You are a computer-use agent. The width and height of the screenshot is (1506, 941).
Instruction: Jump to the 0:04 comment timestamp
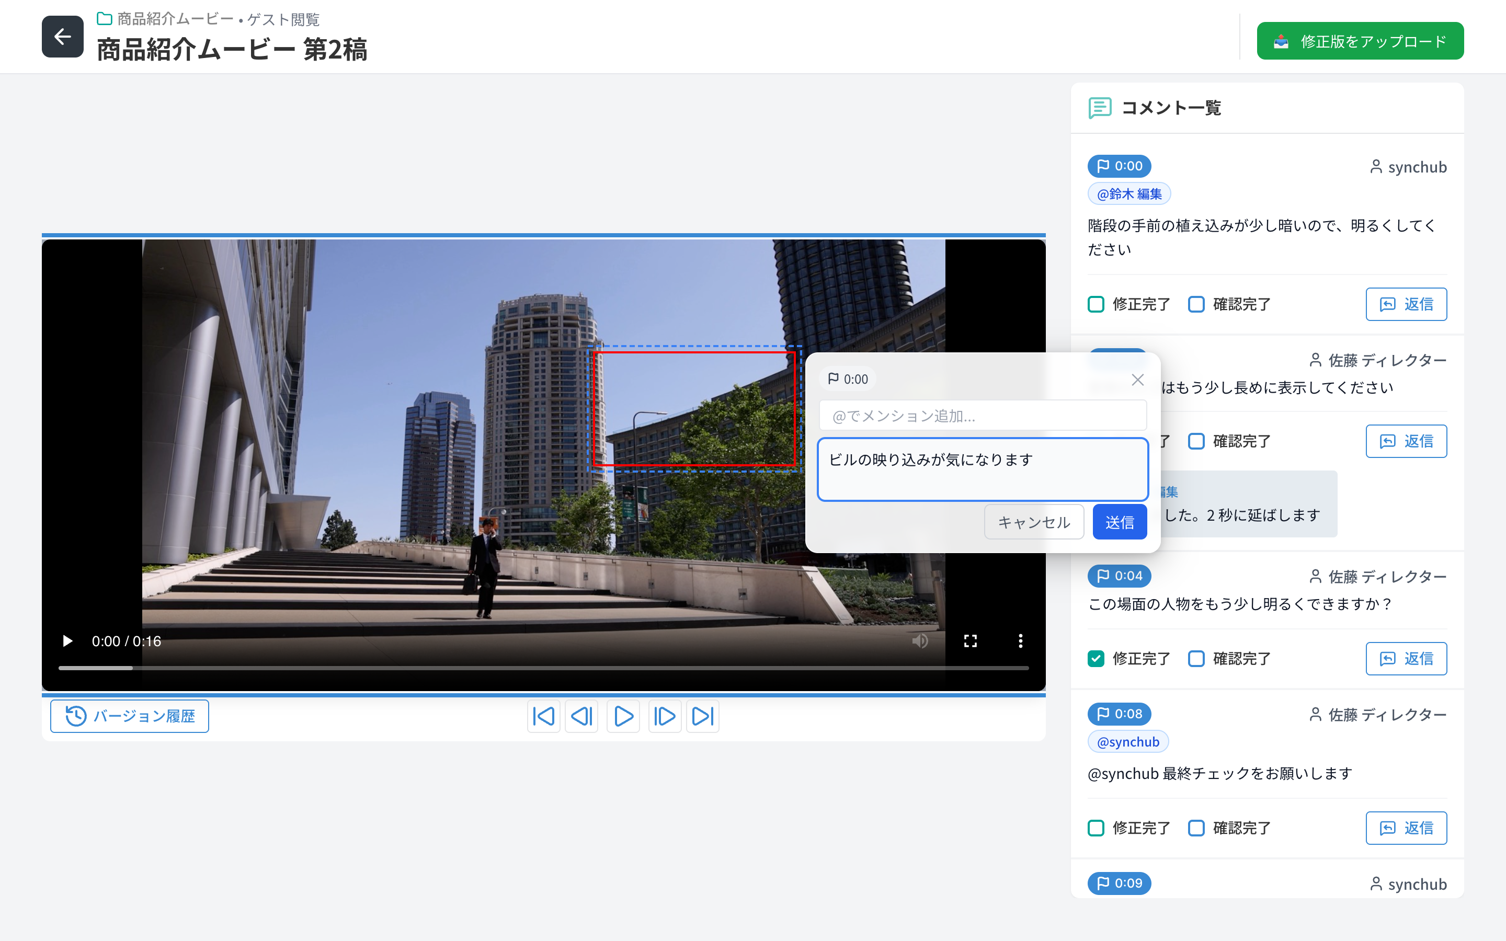(x=1119, y=576)
